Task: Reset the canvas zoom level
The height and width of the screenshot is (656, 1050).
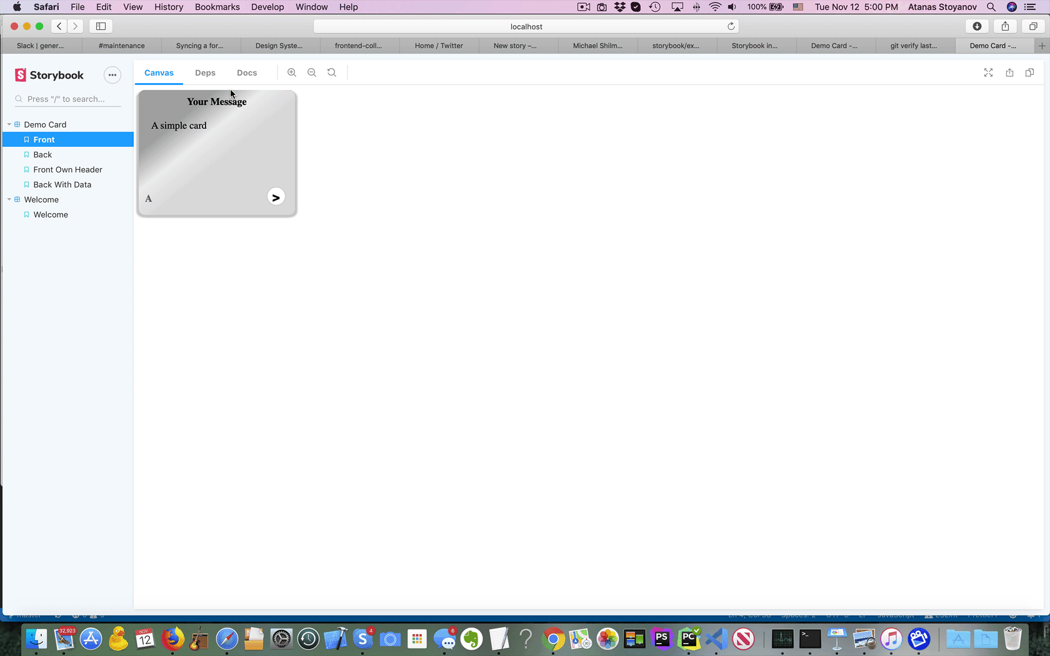Action: [x=332, y=72]
